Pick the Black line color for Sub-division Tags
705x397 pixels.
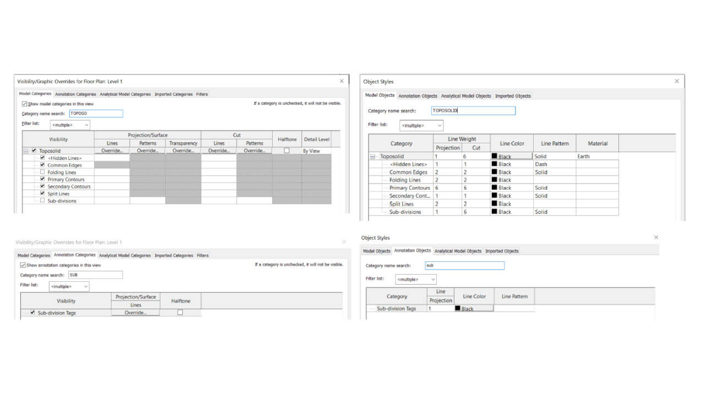[474, 309]
